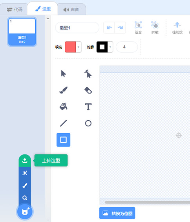Redo the last action

(x=120, y=28)
